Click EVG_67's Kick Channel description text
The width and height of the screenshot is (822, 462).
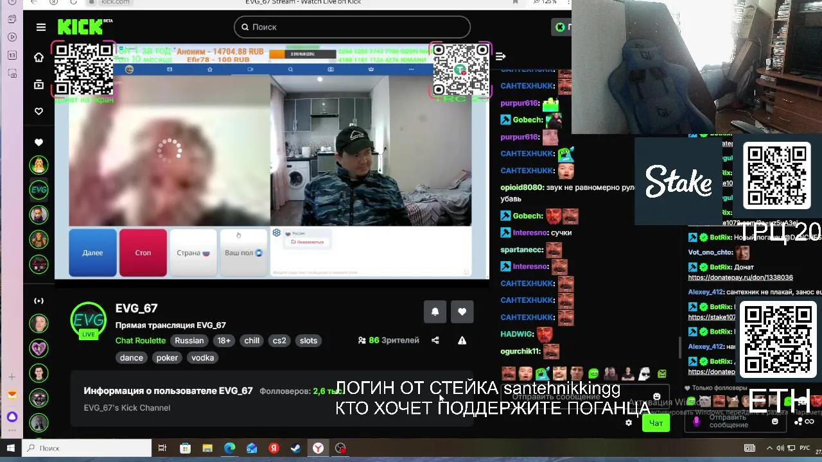pos(127,408)
